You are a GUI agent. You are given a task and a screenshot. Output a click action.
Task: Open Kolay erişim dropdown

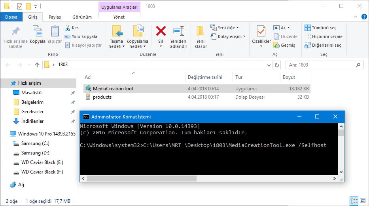pyautogui.click(x=228, y=36)
